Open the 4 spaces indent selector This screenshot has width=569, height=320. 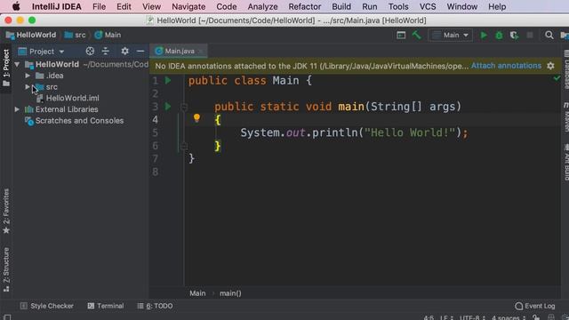(509, 317)
